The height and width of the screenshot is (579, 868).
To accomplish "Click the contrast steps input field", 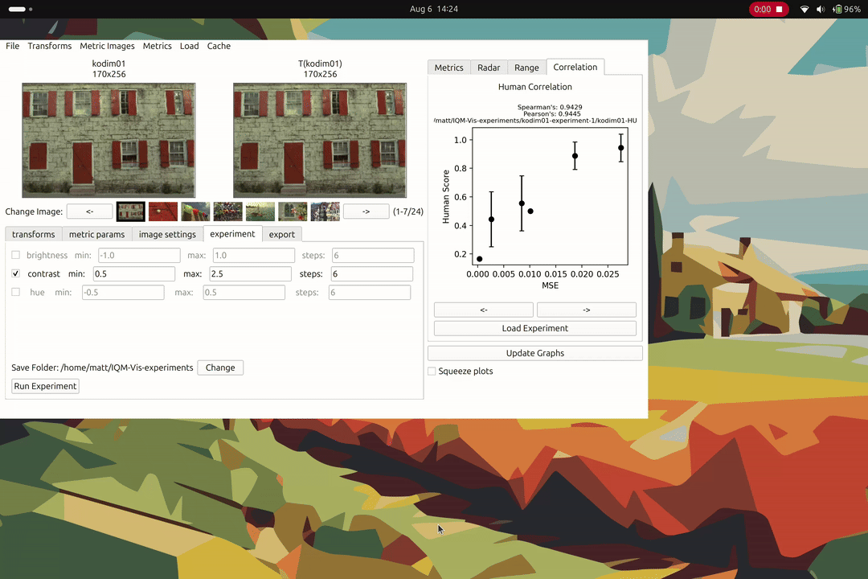I will click(372, 273).
